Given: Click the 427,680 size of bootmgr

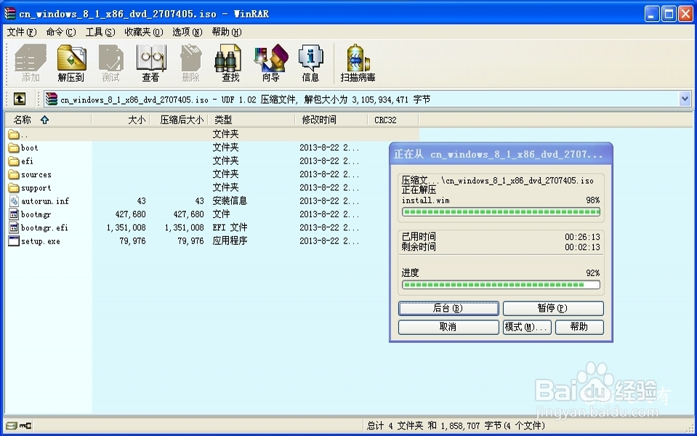Looking at the screenshot, I should [x=130, y=214].
